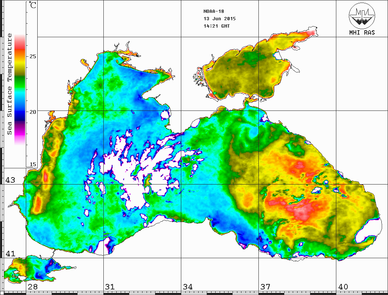Click the 'MHI RAS' label text
The width and height of the screenshot is (388, 295).
pyautogui.click(x=362, y=32)
